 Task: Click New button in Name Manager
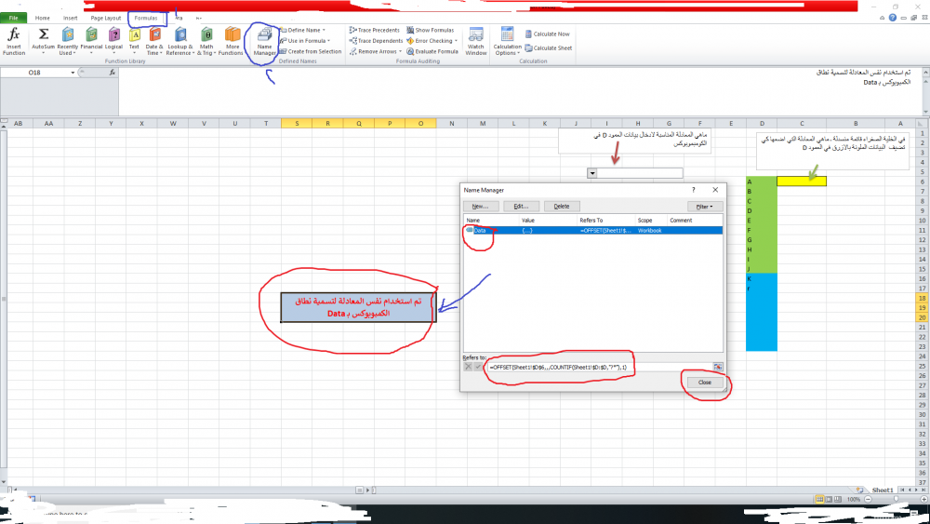481,207
